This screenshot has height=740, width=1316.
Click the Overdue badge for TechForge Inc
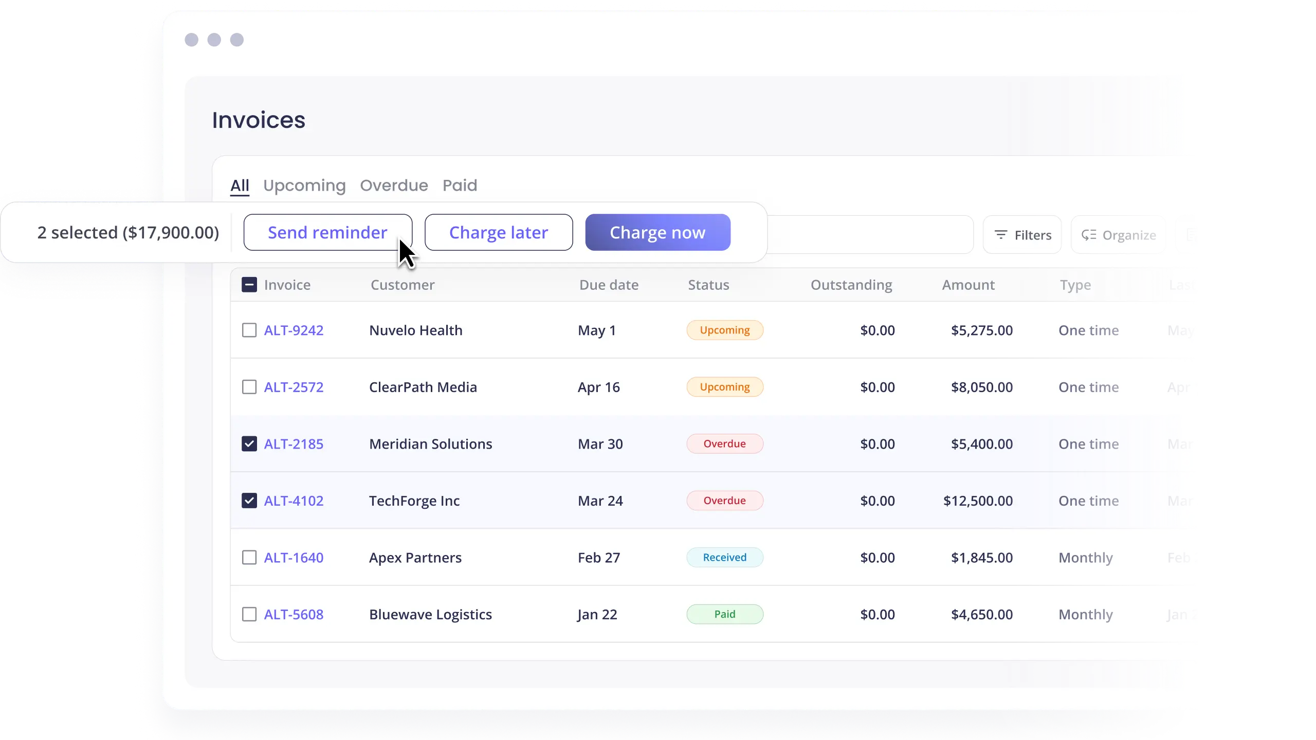pos(725,501)
